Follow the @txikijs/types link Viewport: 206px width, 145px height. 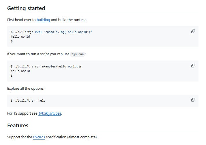(50, 113)
